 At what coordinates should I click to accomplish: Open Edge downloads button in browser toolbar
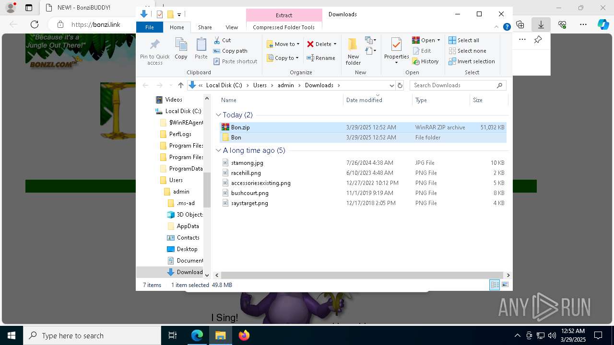tap(541, 24)
